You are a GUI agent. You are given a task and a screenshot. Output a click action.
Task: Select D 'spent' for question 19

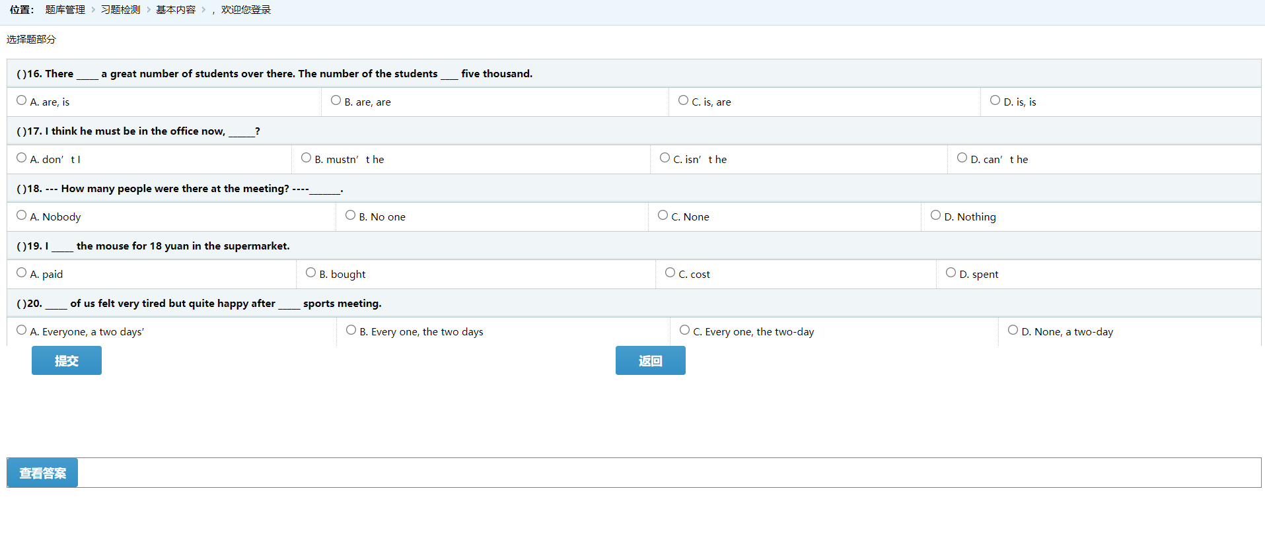pos(951,273)
